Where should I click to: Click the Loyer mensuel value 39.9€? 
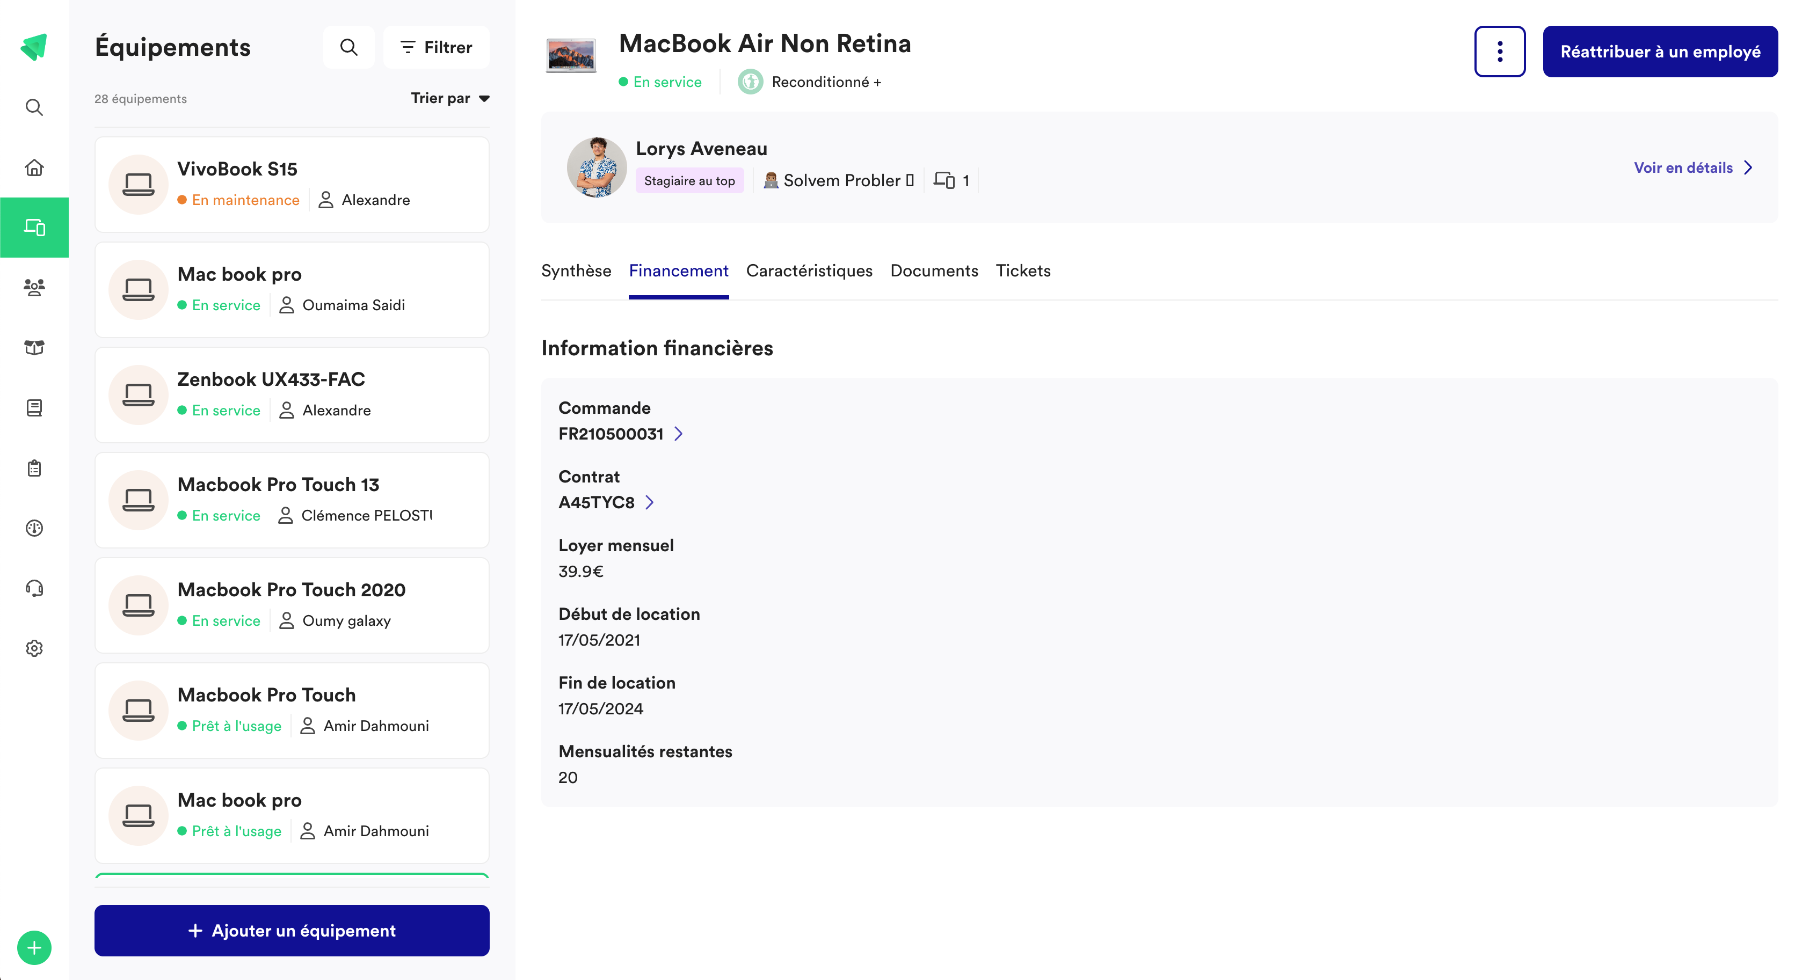(x=580, y=572)
